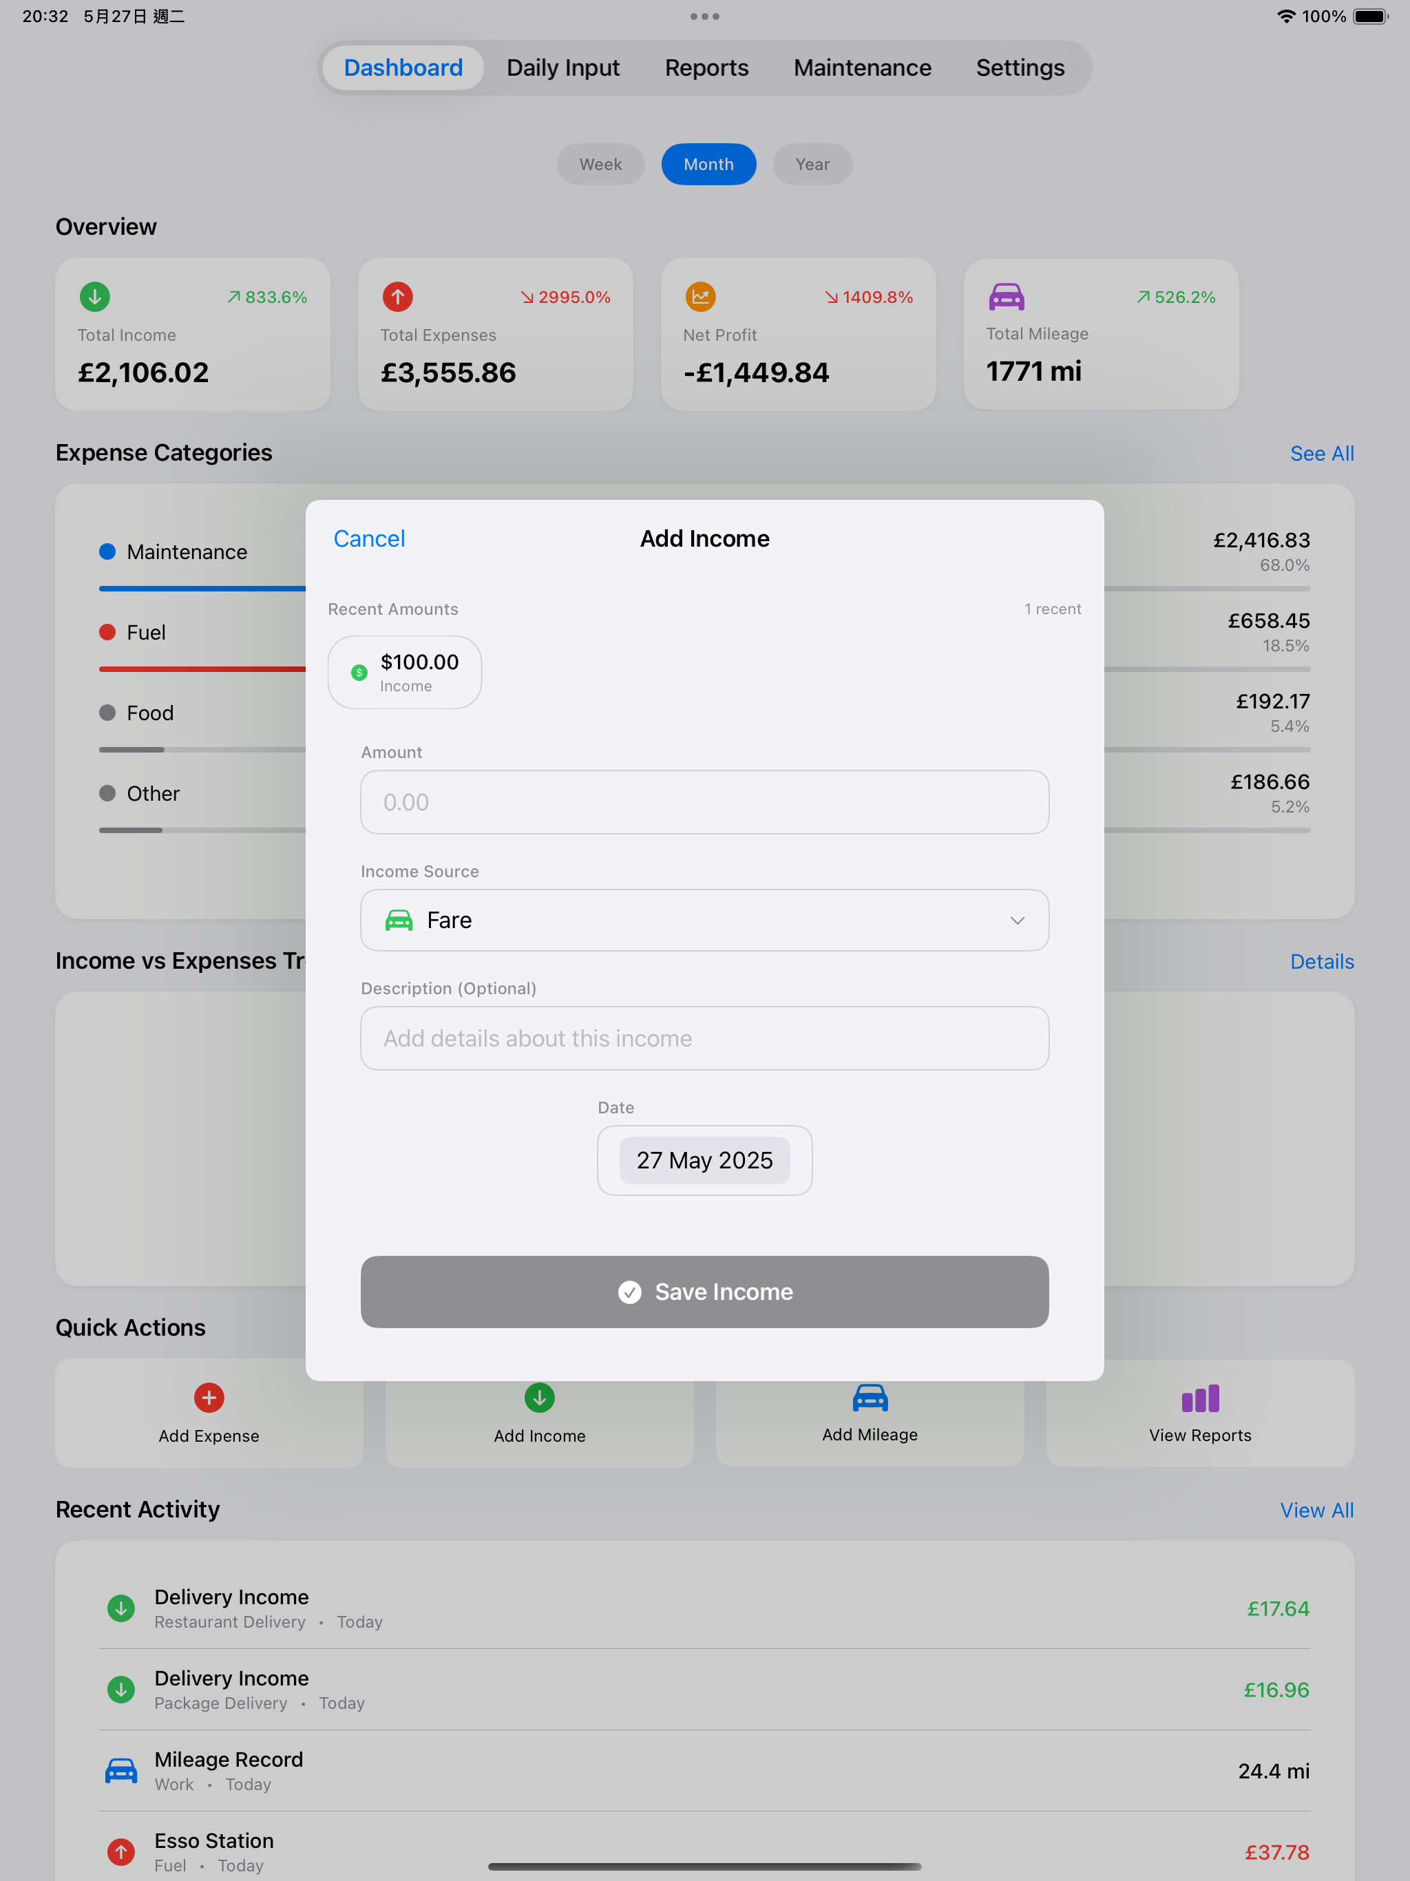Switch to the Reports tab
This screenshot has height=1881, width=1410.
click(706, 68)
